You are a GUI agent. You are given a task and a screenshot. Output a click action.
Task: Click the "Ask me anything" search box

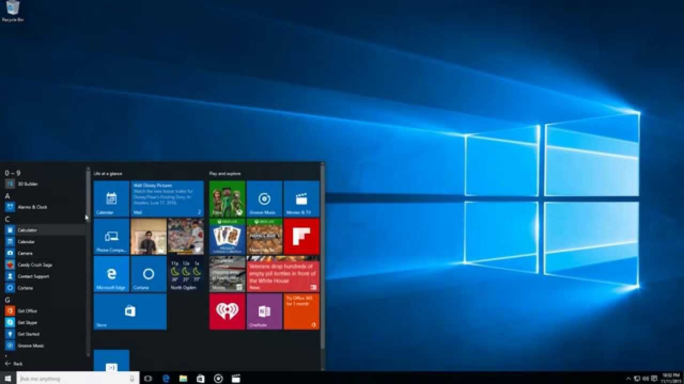78,378
